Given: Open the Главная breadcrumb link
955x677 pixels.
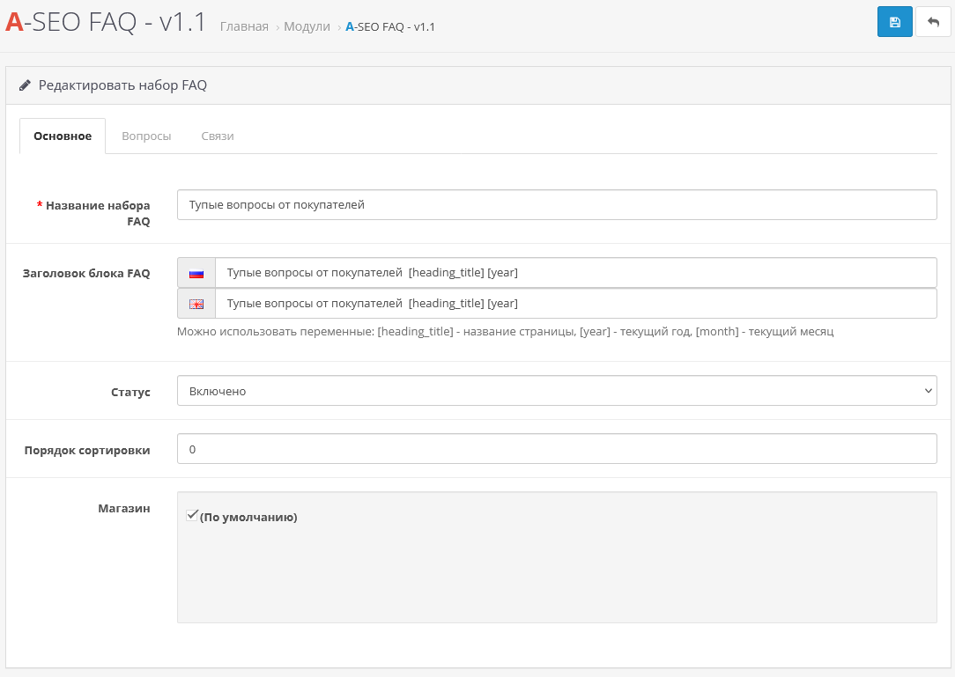Looking at the screenshot, I should pyautogui.click(x=244, y=27).
